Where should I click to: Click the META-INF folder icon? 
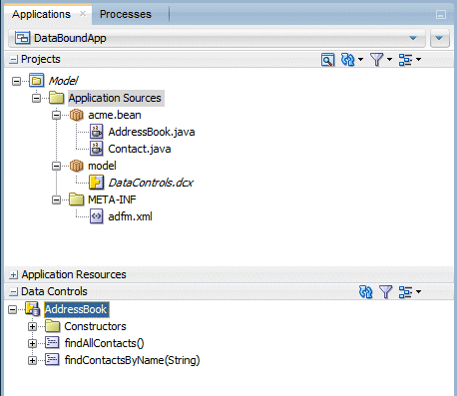coord(76,199)
